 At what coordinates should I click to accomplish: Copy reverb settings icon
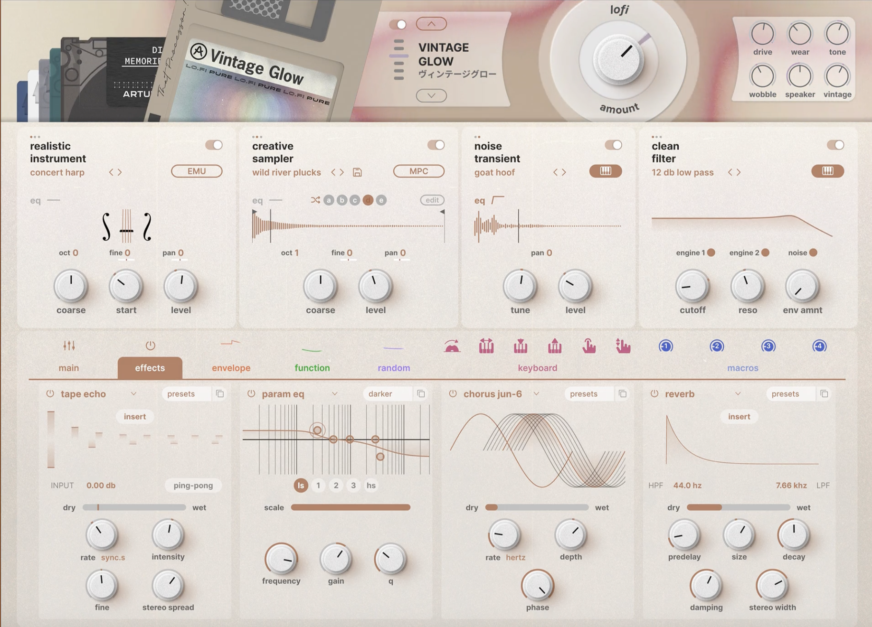825,393
